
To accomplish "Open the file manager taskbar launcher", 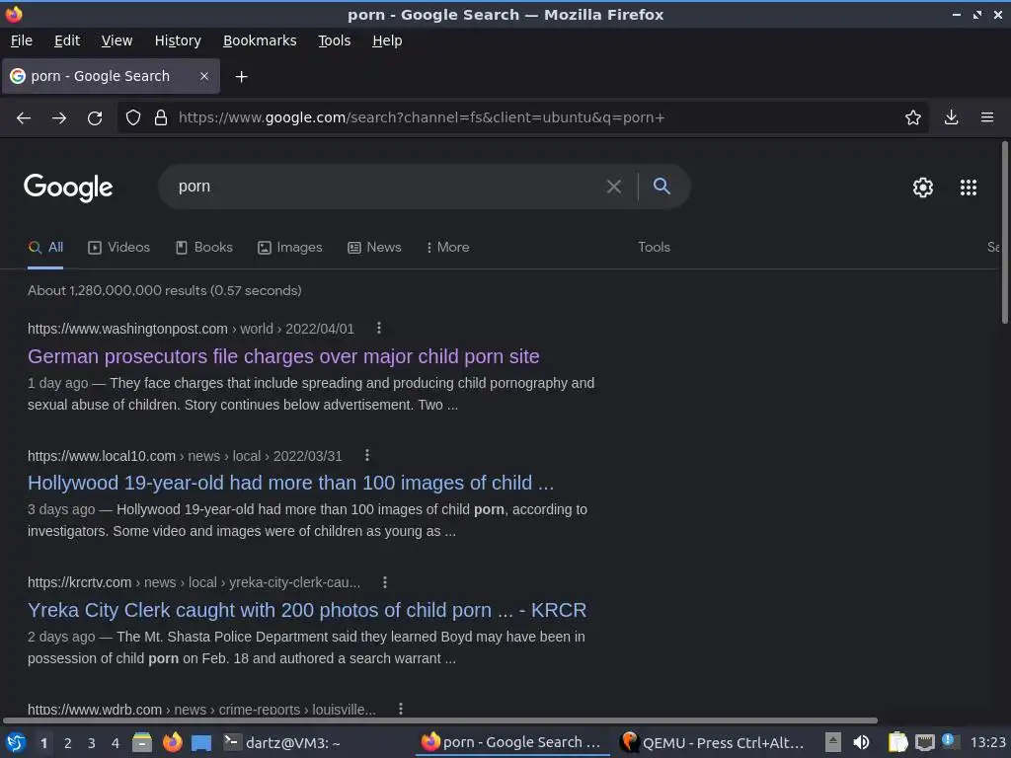I will (142, 742).
